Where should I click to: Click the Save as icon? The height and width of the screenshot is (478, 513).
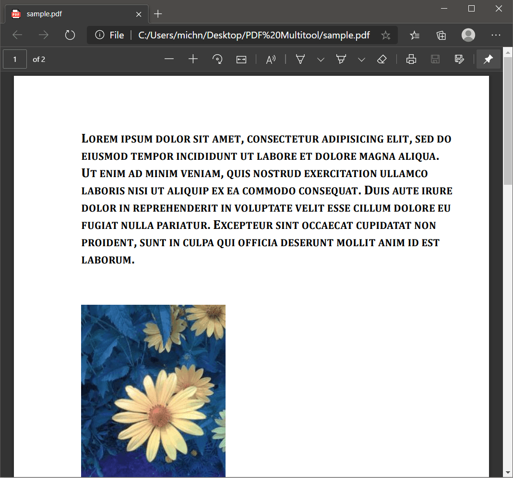pyautogui.click(x=459, y=59)
